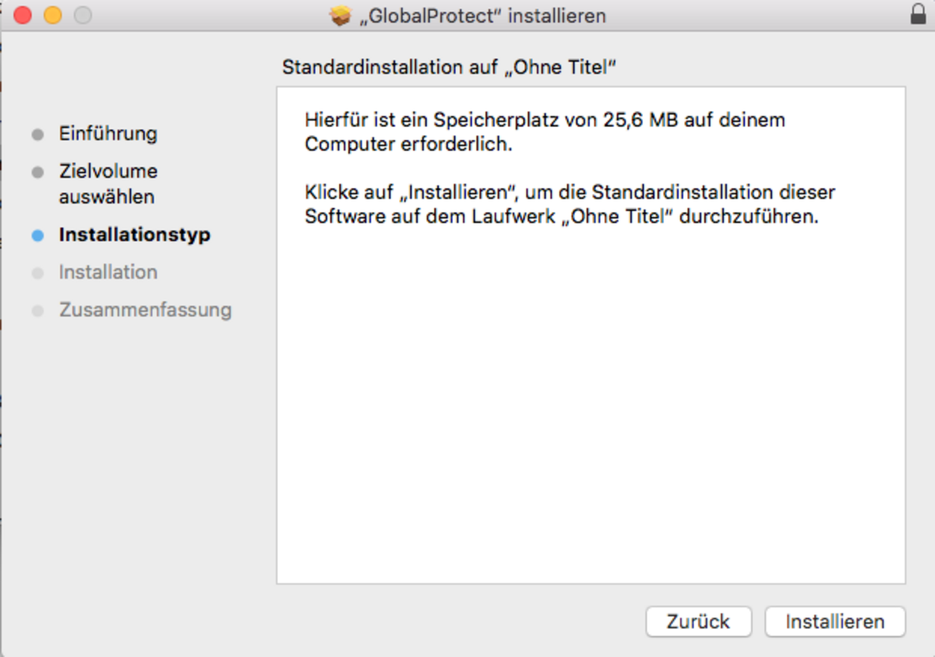
Task: Select the Zusammenfassung step in sidebar
Action: (145, 310)
